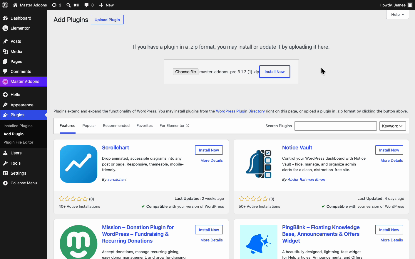Screen dimensions: 415x259
Task: Install the uploaded master-addons-pro zip now
Action: (x=275, y=72)
